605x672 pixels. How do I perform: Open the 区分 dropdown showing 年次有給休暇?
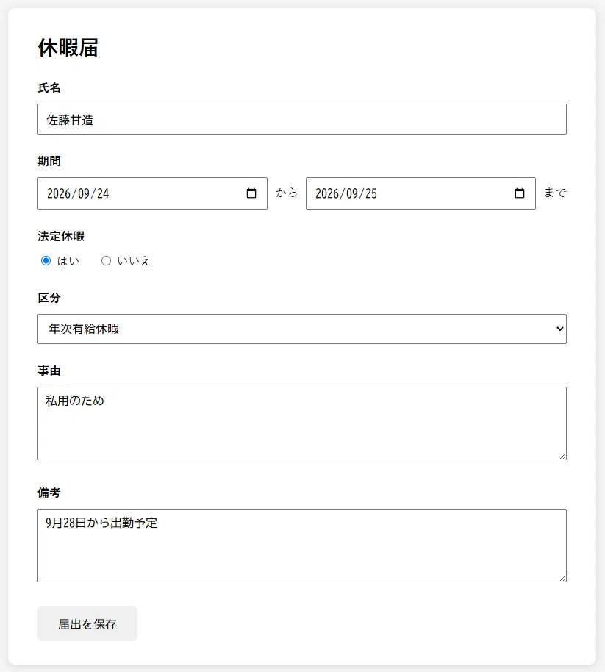(x=302, y=329)
